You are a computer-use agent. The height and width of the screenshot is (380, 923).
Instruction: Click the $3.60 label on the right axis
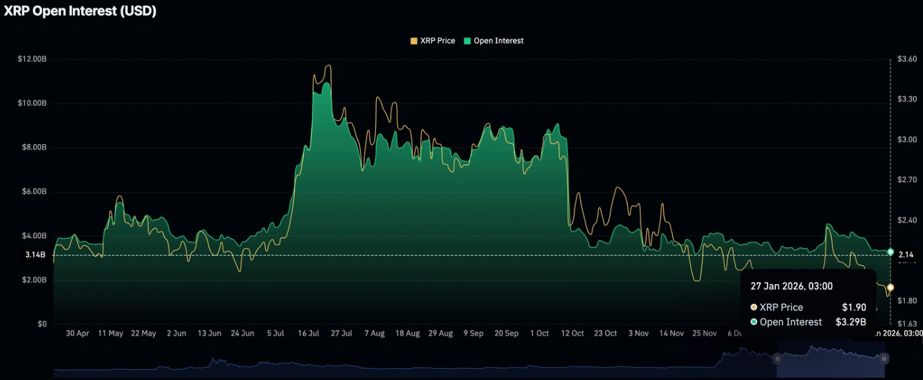906,58
